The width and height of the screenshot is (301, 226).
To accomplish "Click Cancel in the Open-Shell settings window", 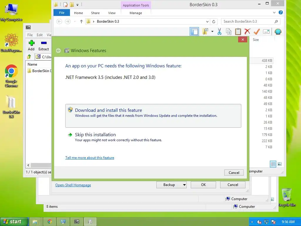I will [x=233, y=185].
